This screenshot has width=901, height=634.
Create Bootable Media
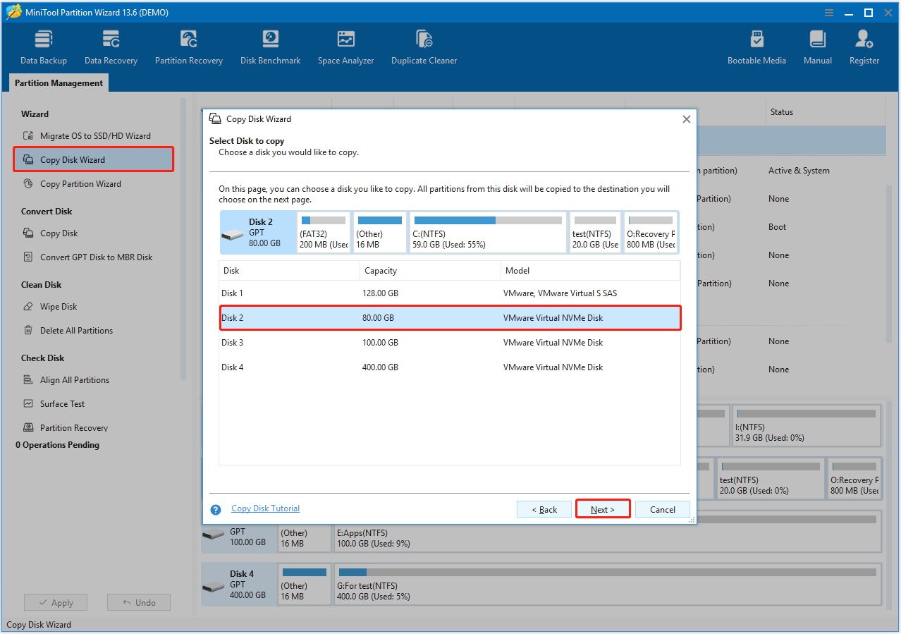[x=756, y=48]
